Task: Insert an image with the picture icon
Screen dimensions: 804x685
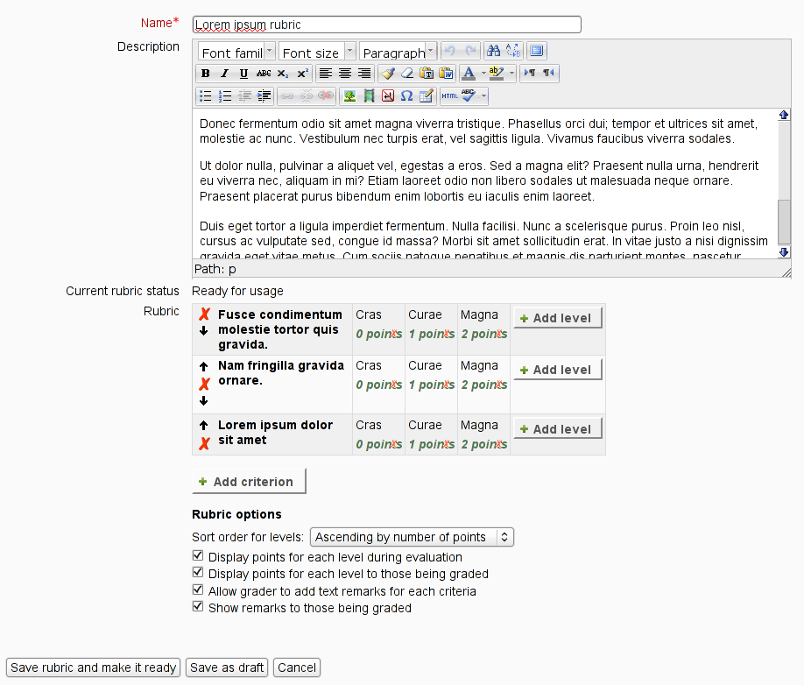Action: (349, 95)
